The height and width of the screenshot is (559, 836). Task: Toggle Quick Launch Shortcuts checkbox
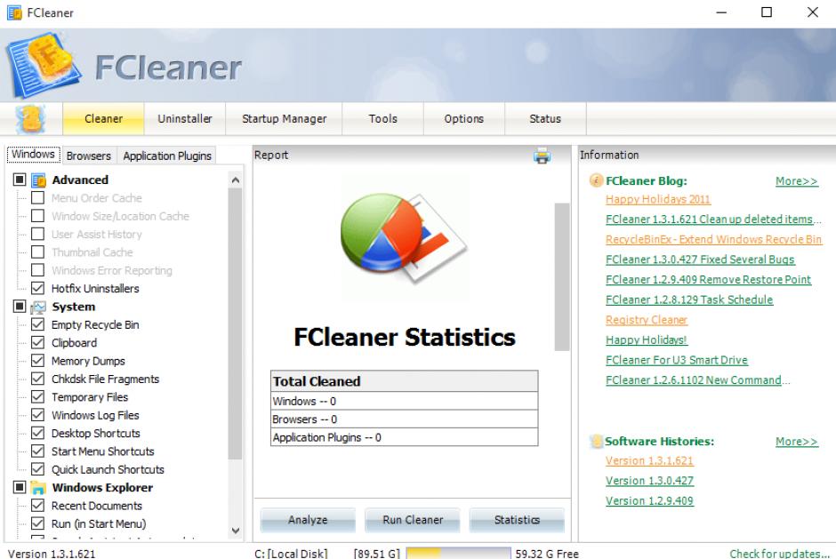[x=38, y=469]
